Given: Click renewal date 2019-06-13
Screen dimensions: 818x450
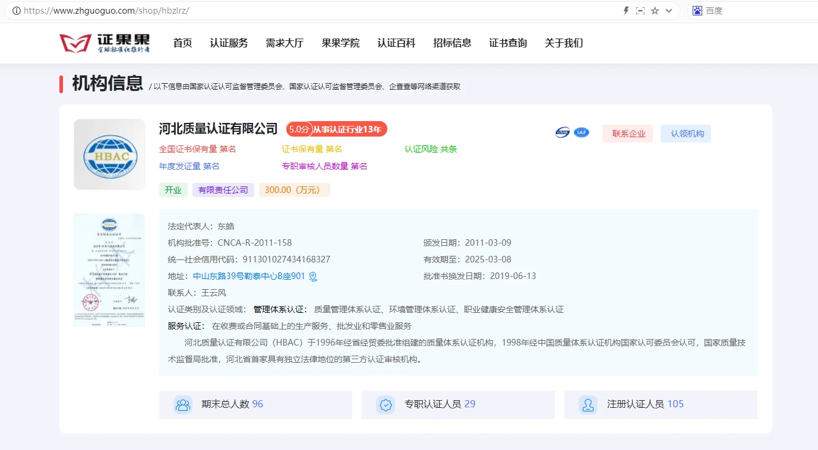Looking at the screenshot, I should pyautogui.click(x=513, y=276).
